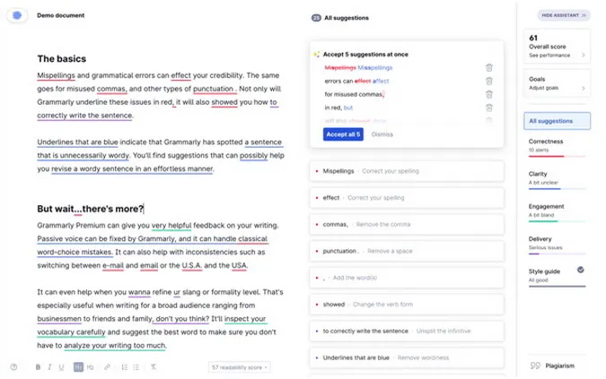Click the Style guide checkmark icon
The height and width of the screenshot is (379, 606).
[x=581, y=270]
